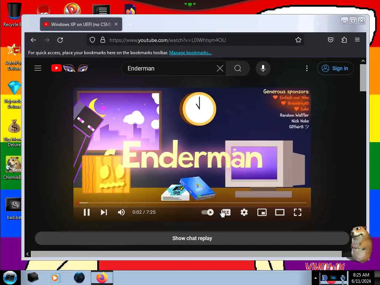Open YouTube guide hamburger menu

(38, 68)
